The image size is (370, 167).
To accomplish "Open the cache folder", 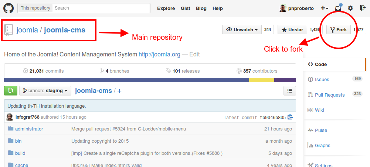I will 22,165.
